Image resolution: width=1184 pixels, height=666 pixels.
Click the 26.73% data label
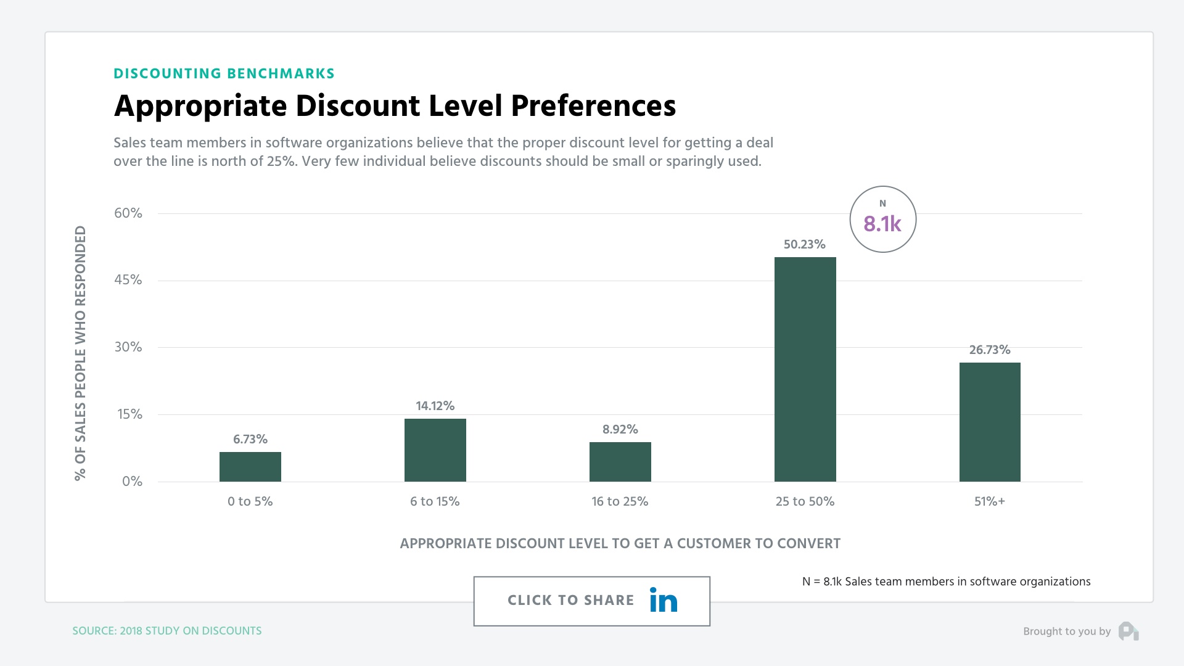989,350
